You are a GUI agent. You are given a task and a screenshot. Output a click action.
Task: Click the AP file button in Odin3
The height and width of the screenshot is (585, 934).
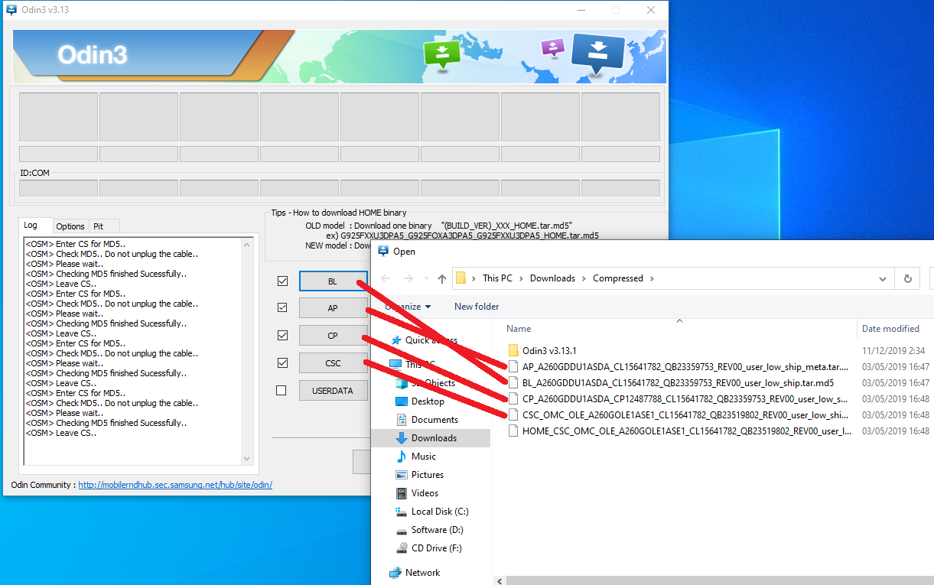click(x=333, y=308)
